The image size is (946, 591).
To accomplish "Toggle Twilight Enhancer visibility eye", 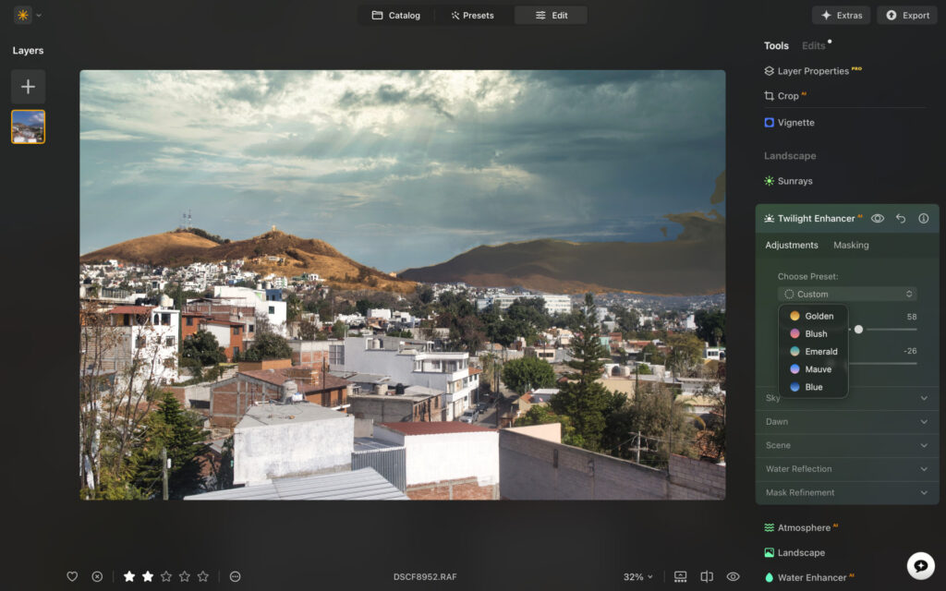I will pos(878,219).
